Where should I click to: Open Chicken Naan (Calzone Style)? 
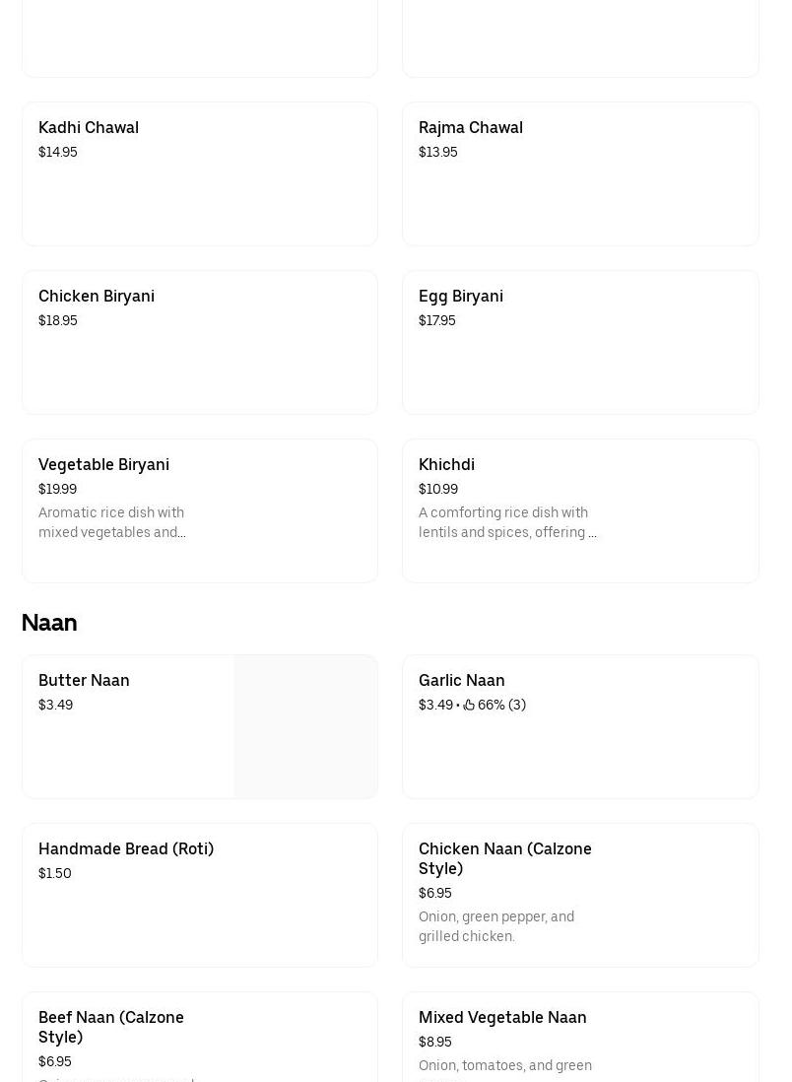pos(580,895)
